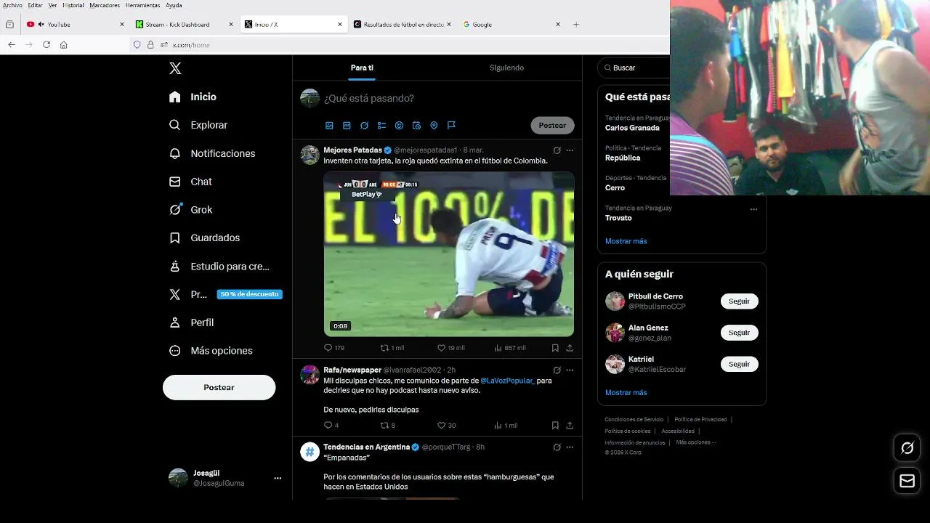Open Política de Privacidad link
The image size is (930, 523).
click(700, 420)
